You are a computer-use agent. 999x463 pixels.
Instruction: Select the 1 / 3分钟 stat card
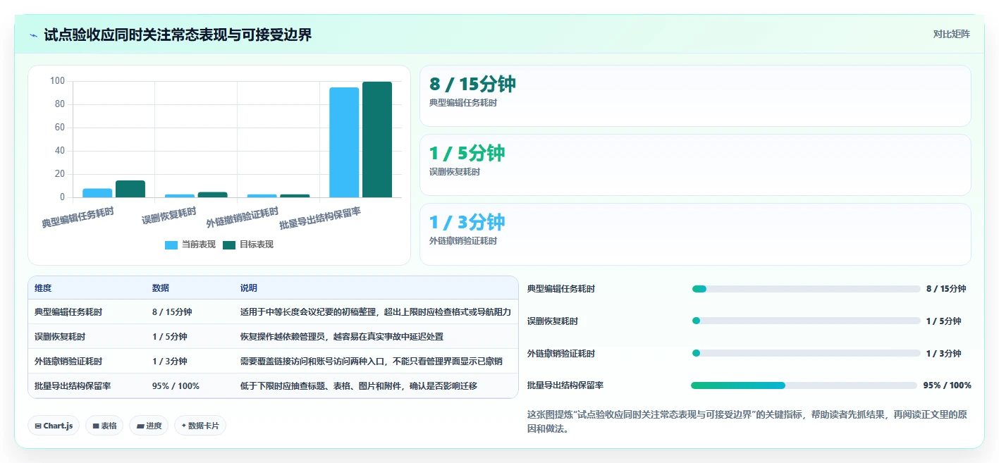695,234
